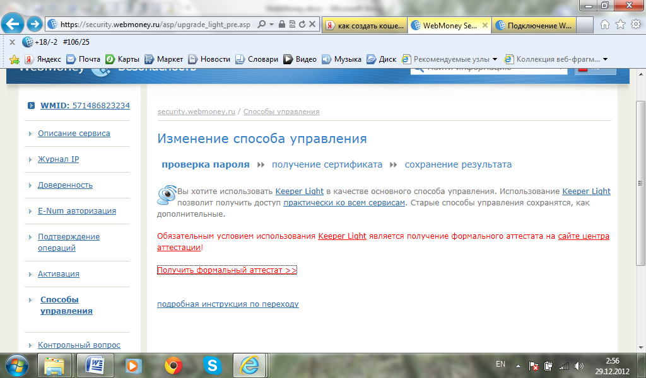
Task: Add to favorites bar star icon
Action: [x=15, y=60]
